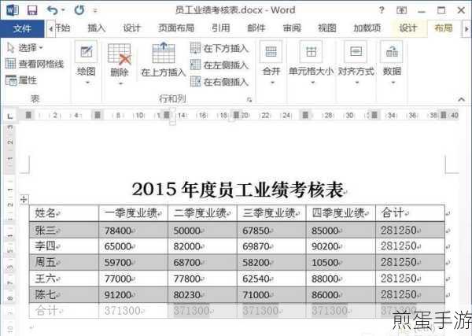Expand 单元格大小 dropdown arrow

click(313, 83)
